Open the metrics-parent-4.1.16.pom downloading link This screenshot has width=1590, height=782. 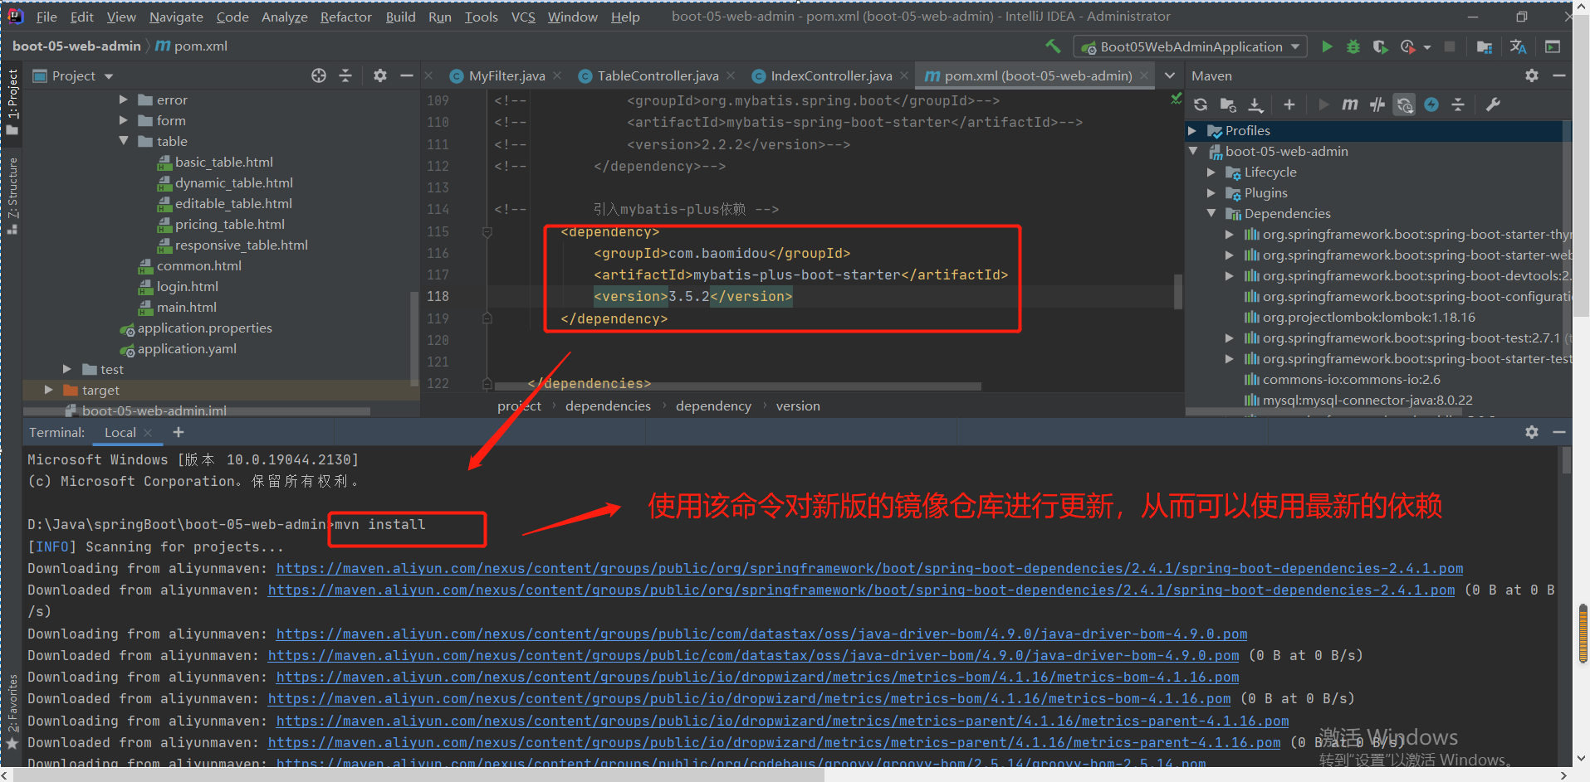pyautogui.click(x=782, y=721)
